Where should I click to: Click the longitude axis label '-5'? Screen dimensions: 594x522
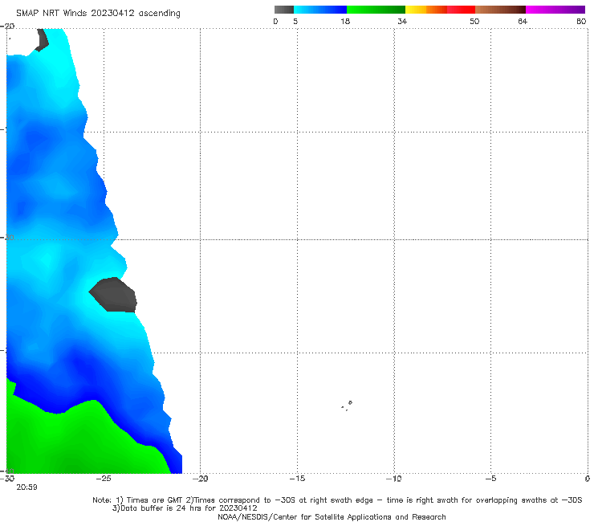pos(490,479)
